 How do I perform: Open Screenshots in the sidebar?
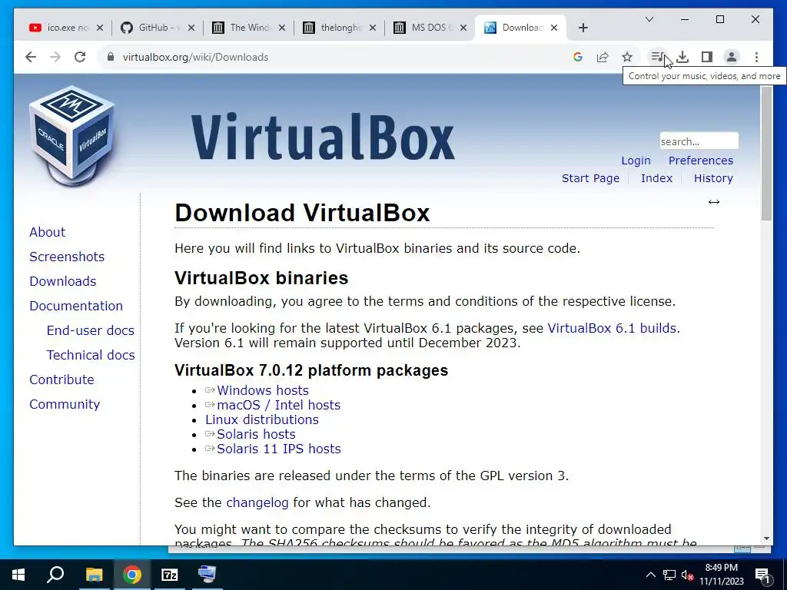(67, 257)
